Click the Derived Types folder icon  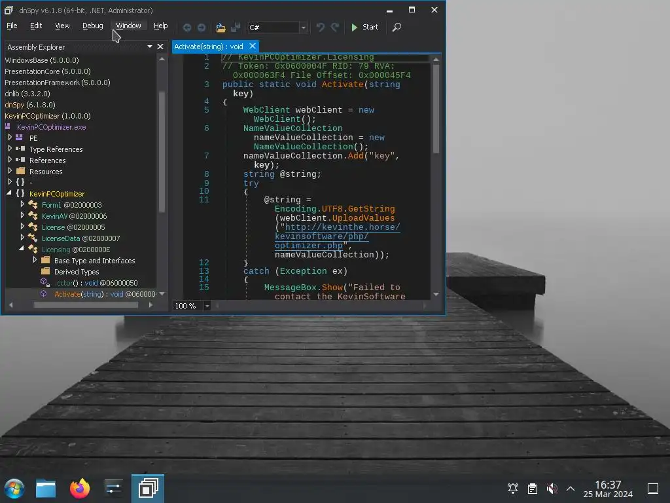45,271
